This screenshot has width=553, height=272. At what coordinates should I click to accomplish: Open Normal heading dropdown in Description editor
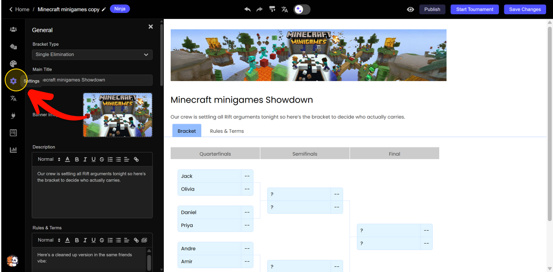pyautogui.click(x=49, y=159)
